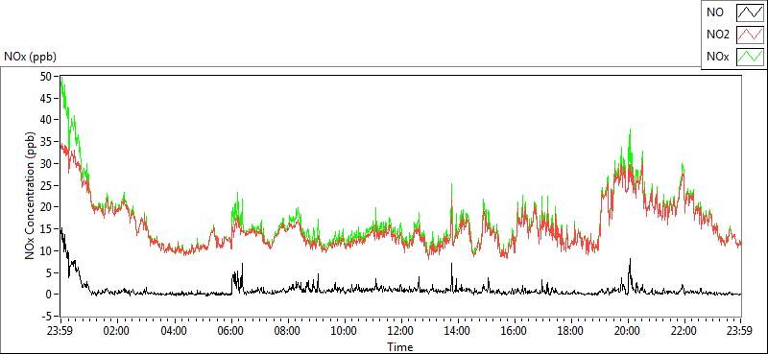Select the NO2 legend label

click(x=718, y=35)
